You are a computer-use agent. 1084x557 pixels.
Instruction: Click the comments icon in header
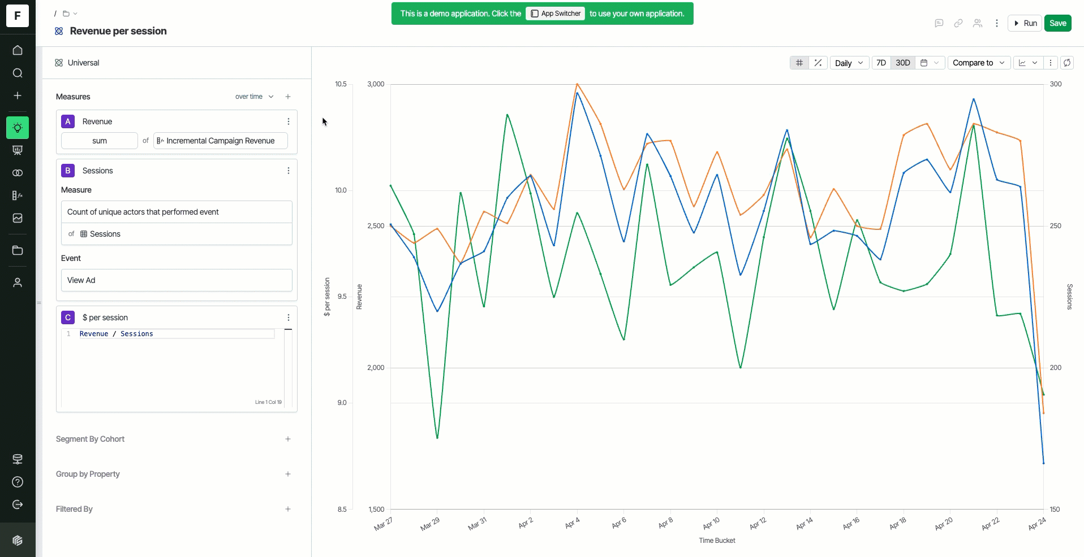point(939,23)
